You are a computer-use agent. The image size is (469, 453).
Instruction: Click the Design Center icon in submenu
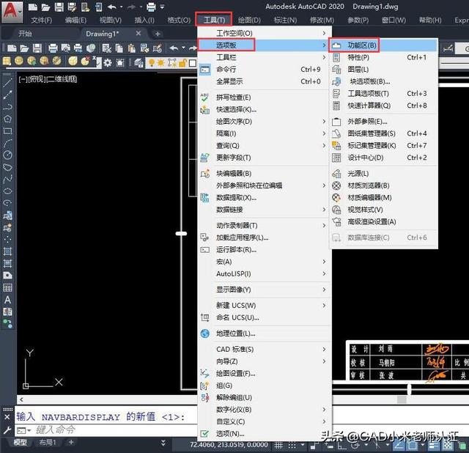pyautogui.click(x=336, y=158)
